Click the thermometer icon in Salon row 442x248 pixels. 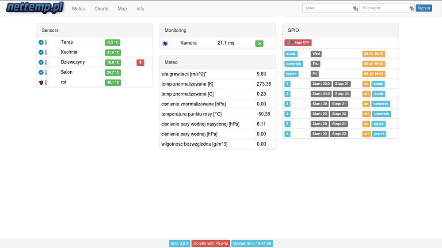tap(46, 72)
